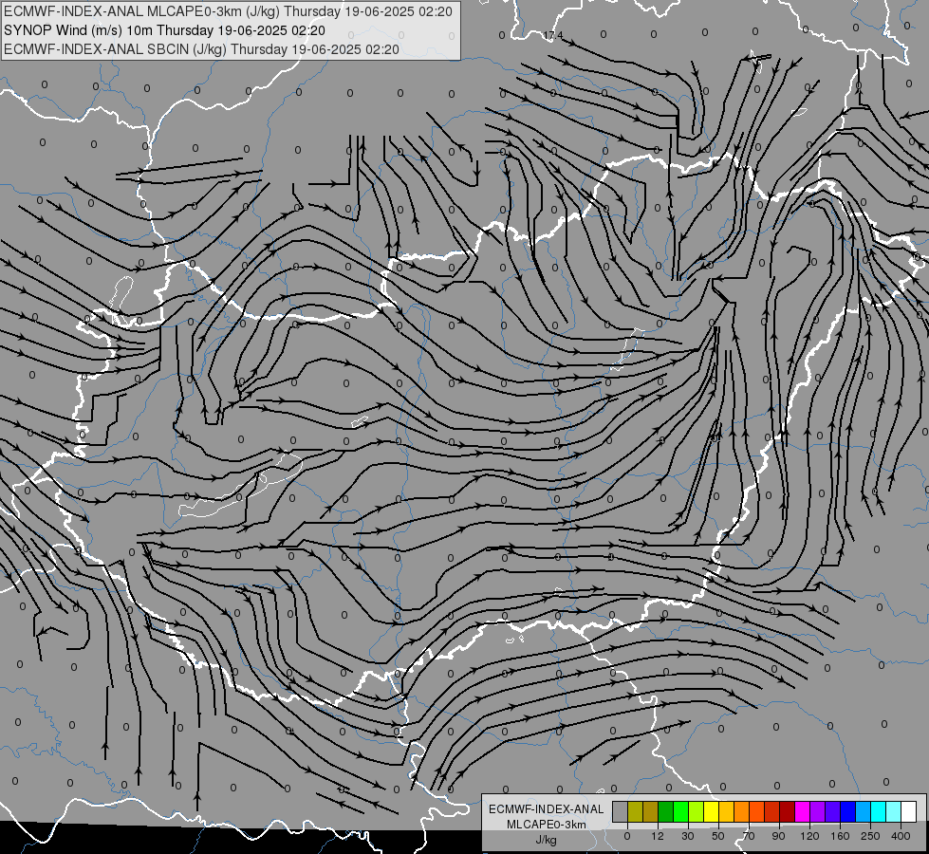Click the dark green legend swatch
The width and height of the screenshot is (929, 854).
click(x=665, y=811)
